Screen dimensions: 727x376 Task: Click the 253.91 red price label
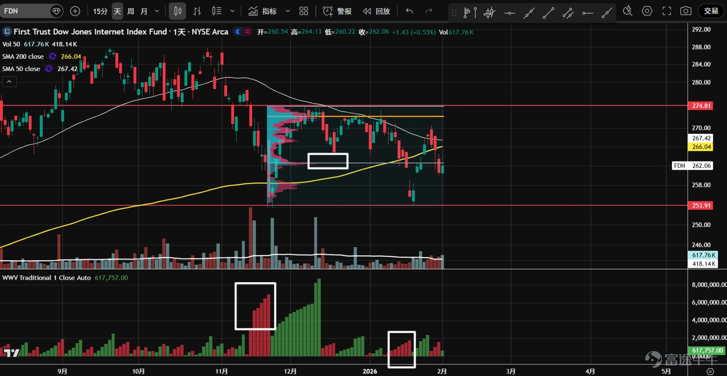click(701, 205)
